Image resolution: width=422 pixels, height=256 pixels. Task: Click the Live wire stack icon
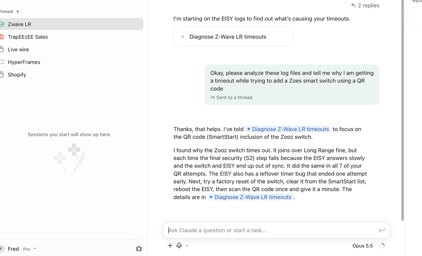tap(2, 49)
